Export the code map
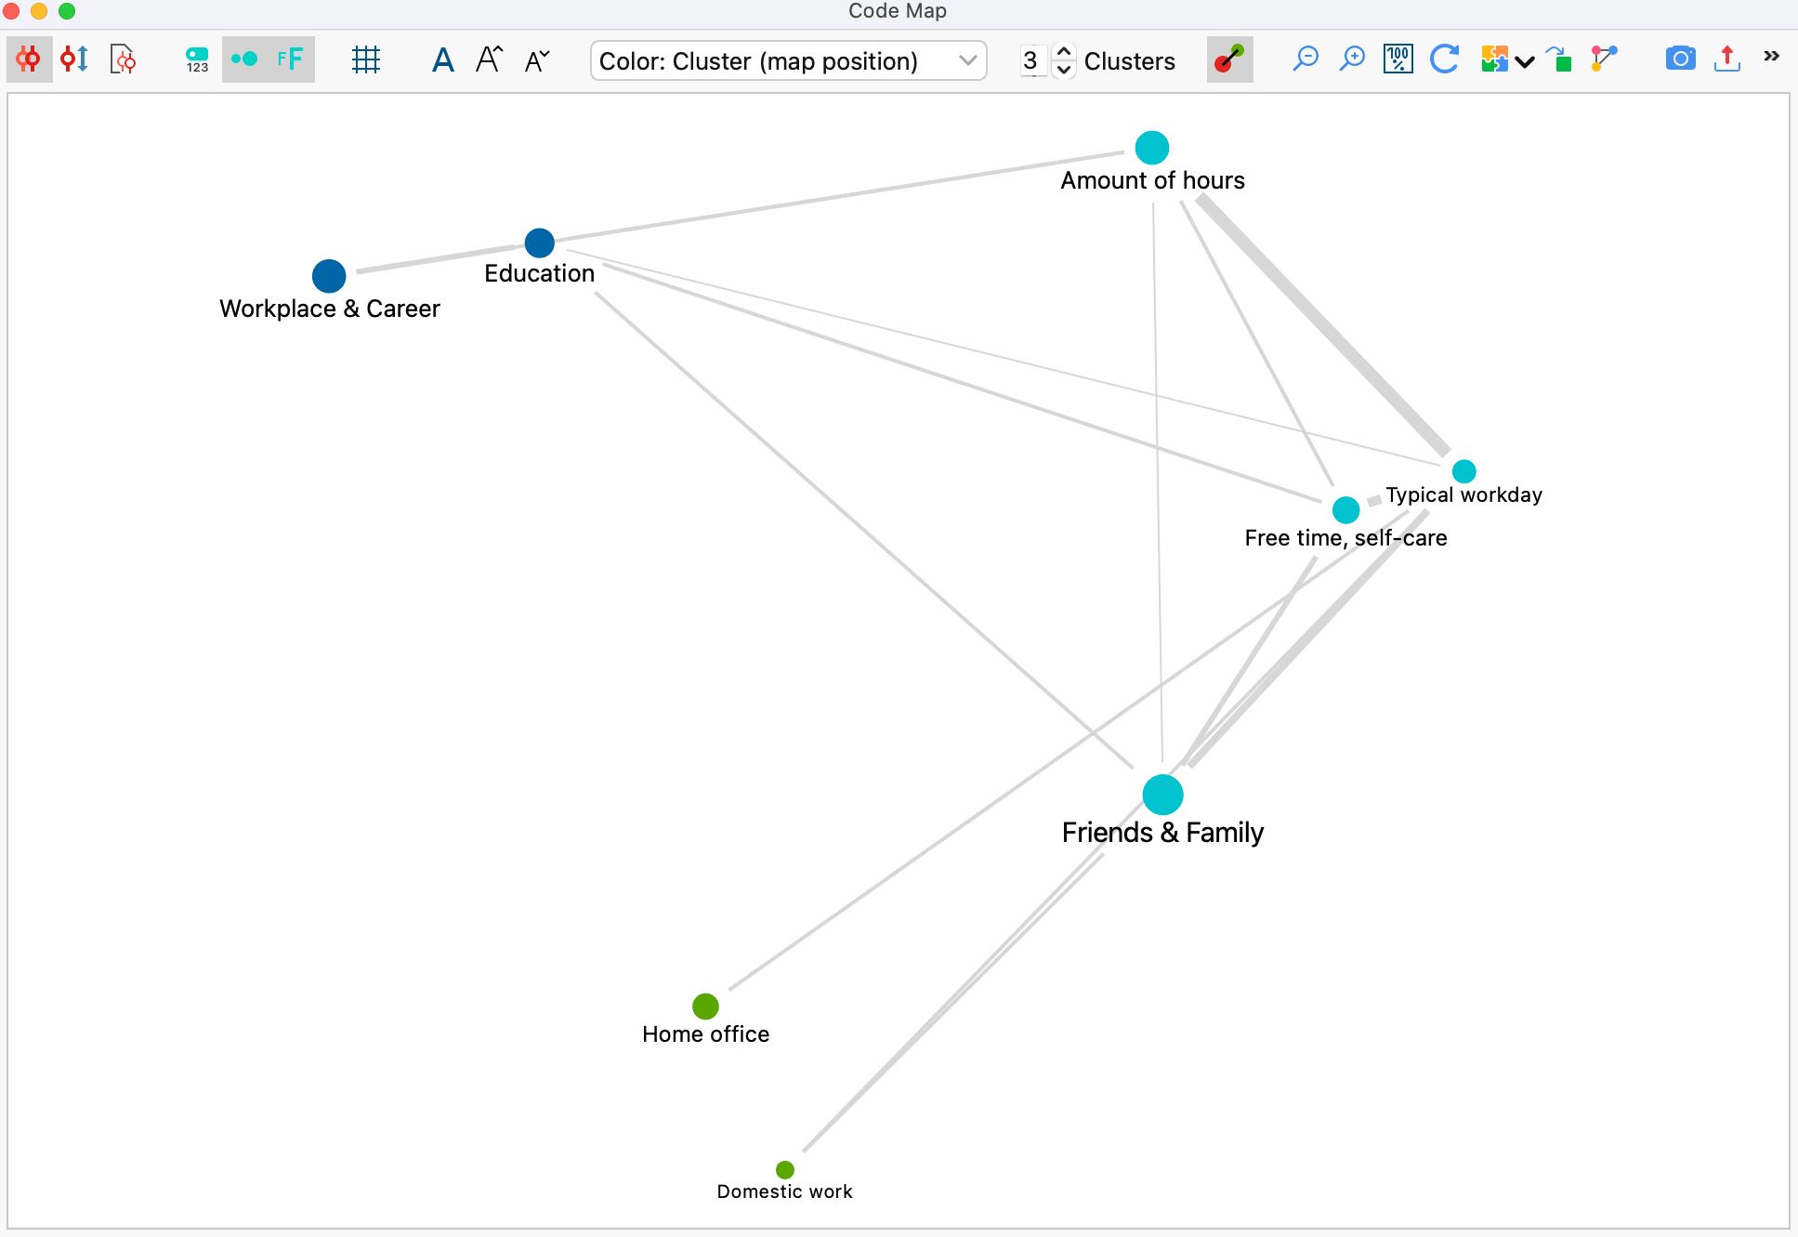Screen dimensions: 1798x1237 point(1726,59)
